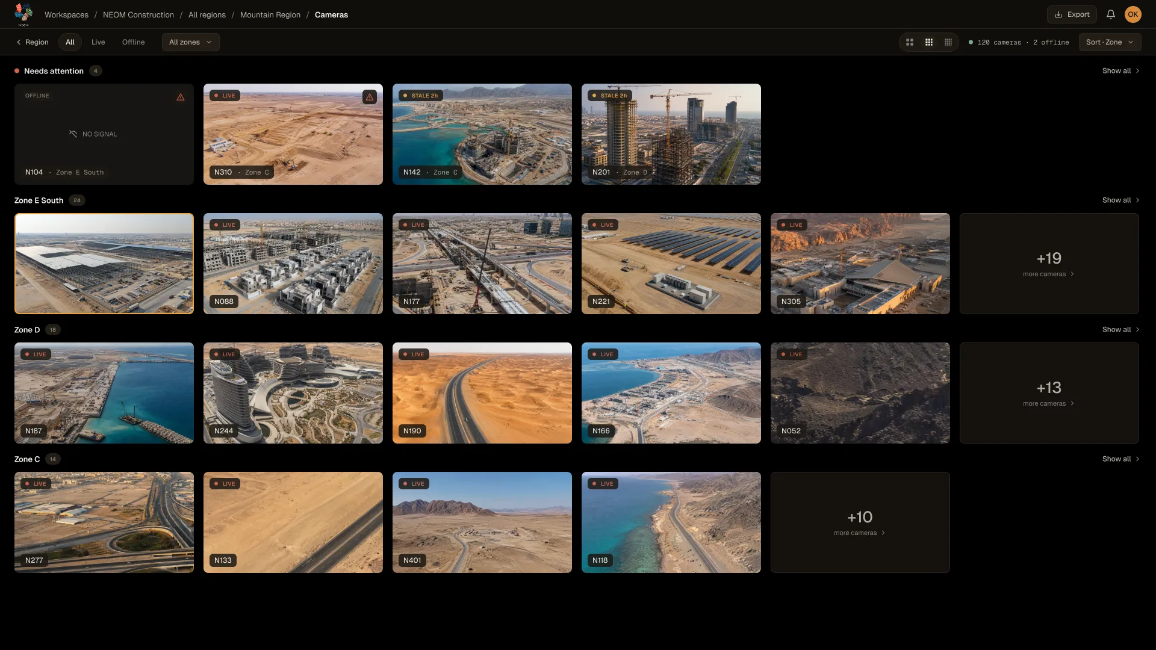
Task: Click the warning icon on N310 camera
Action: tap(370, 97)
